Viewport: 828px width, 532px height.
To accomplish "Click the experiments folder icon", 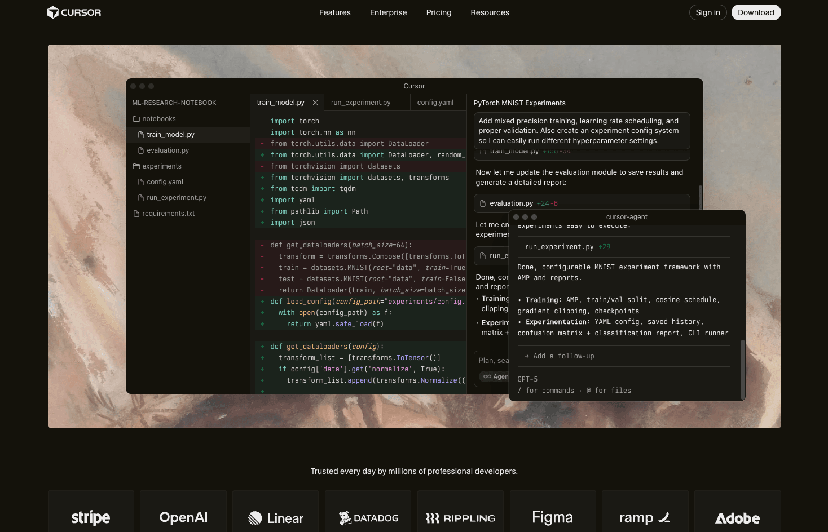I will tap(136, 166).
